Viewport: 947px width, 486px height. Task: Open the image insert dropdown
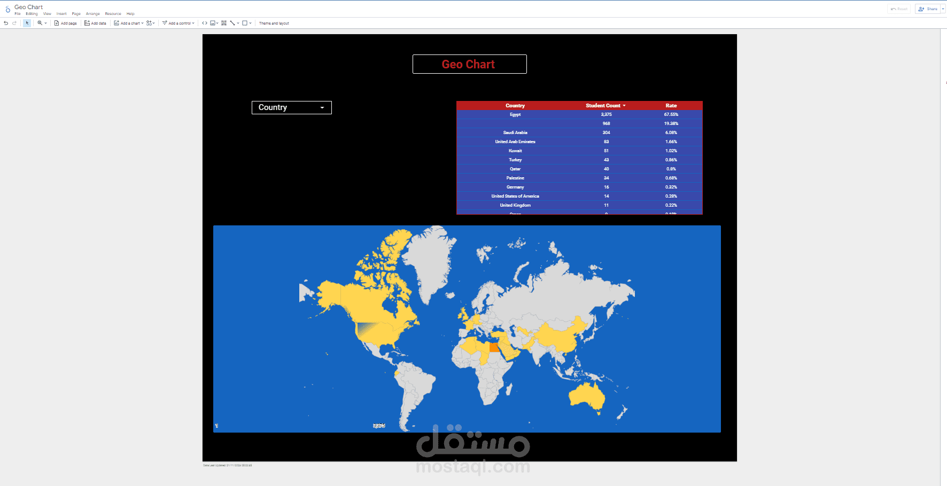coord(214,23)
